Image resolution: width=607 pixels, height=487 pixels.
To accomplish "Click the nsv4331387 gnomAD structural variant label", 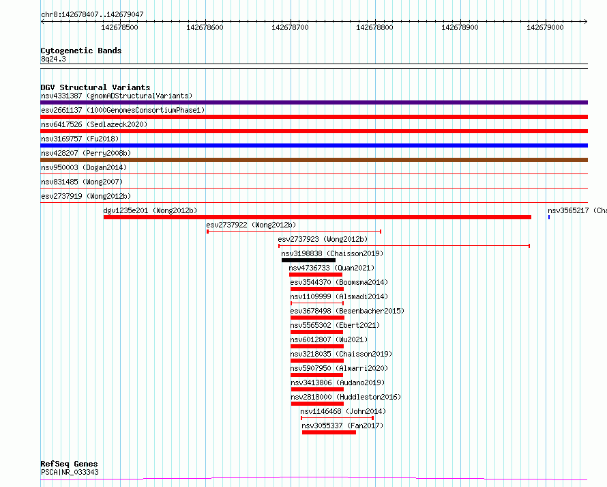I will tap(117, 96).
